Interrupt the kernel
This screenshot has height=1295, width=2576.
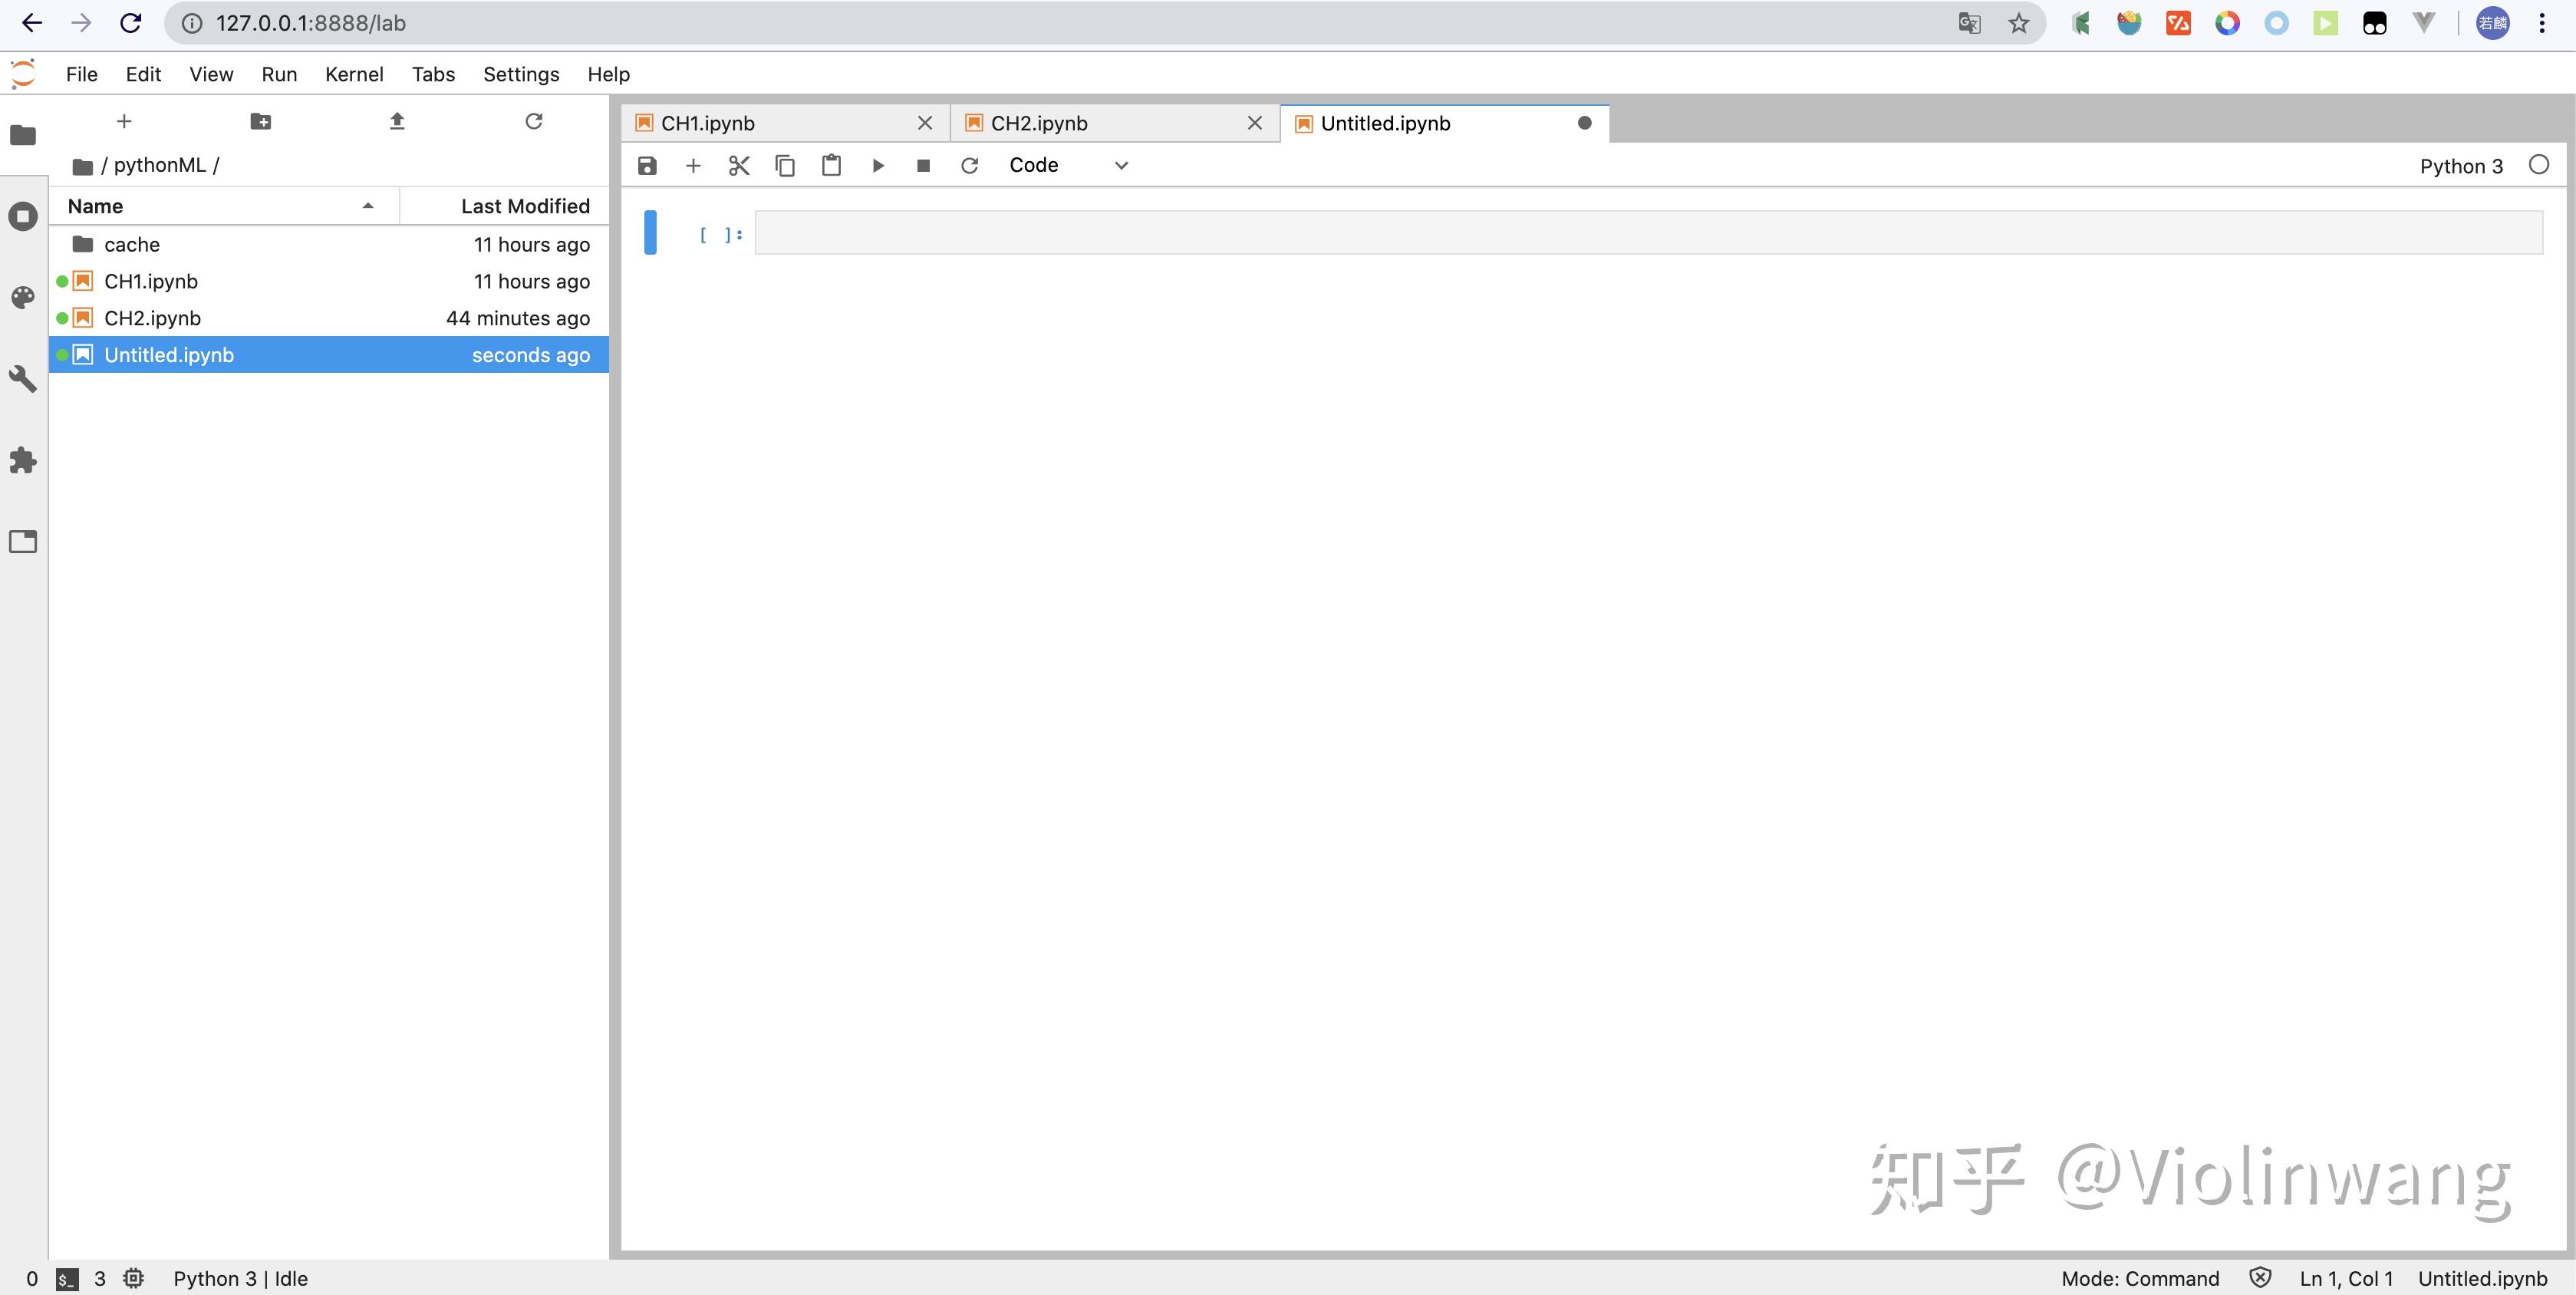pos(923,165)
